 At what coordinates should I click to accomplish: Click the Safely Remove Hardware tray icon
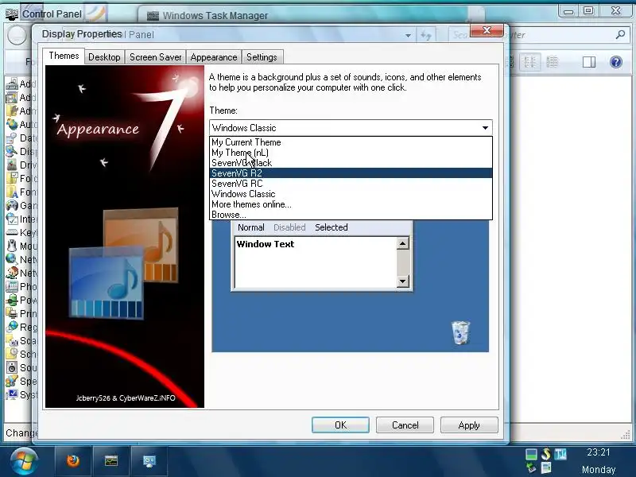click(x=531, y=468)
